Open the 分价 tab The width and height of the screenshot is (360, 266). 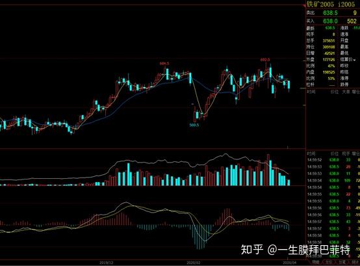[x=329, y=262]
